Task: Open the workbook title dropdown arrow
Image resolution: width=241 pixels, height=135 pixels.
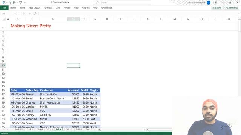Action: 68,3
